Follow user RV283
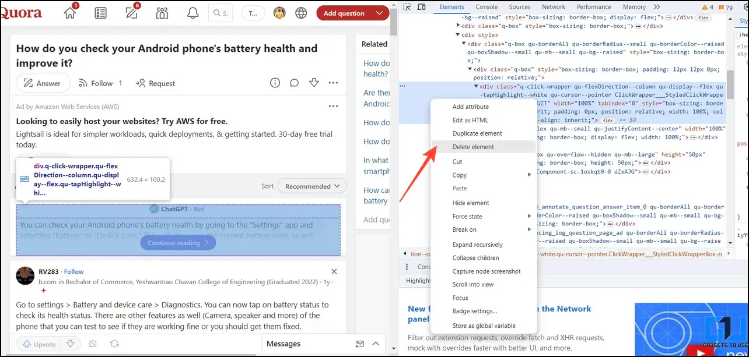Viewport: 749px width, 357px height. [74, 271]
